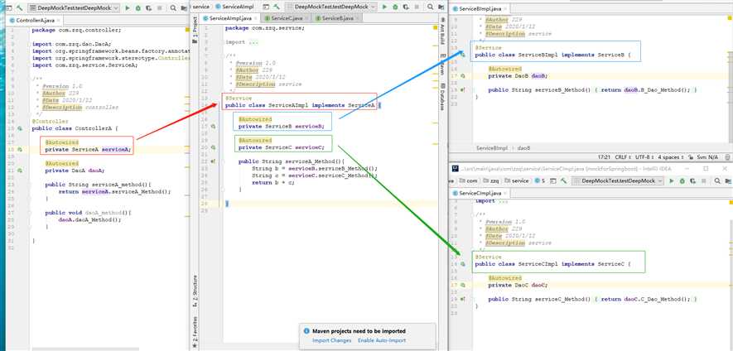Run DeepMockTest in the left window toolbar

[127, 7]
